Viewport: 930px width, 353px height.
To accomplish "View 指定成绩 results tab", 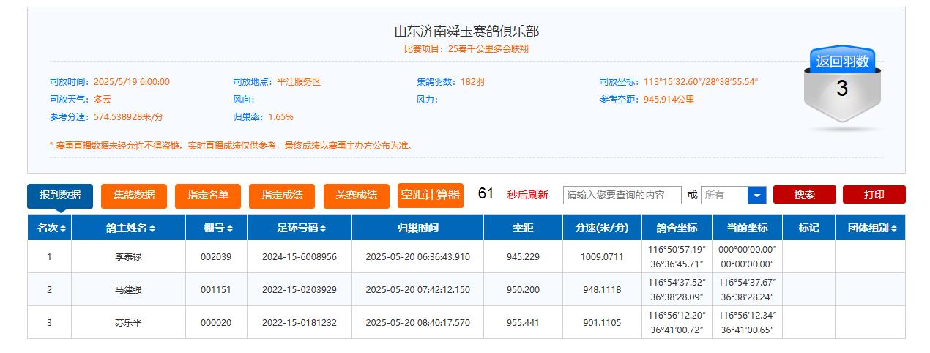I will click(282, 195).
